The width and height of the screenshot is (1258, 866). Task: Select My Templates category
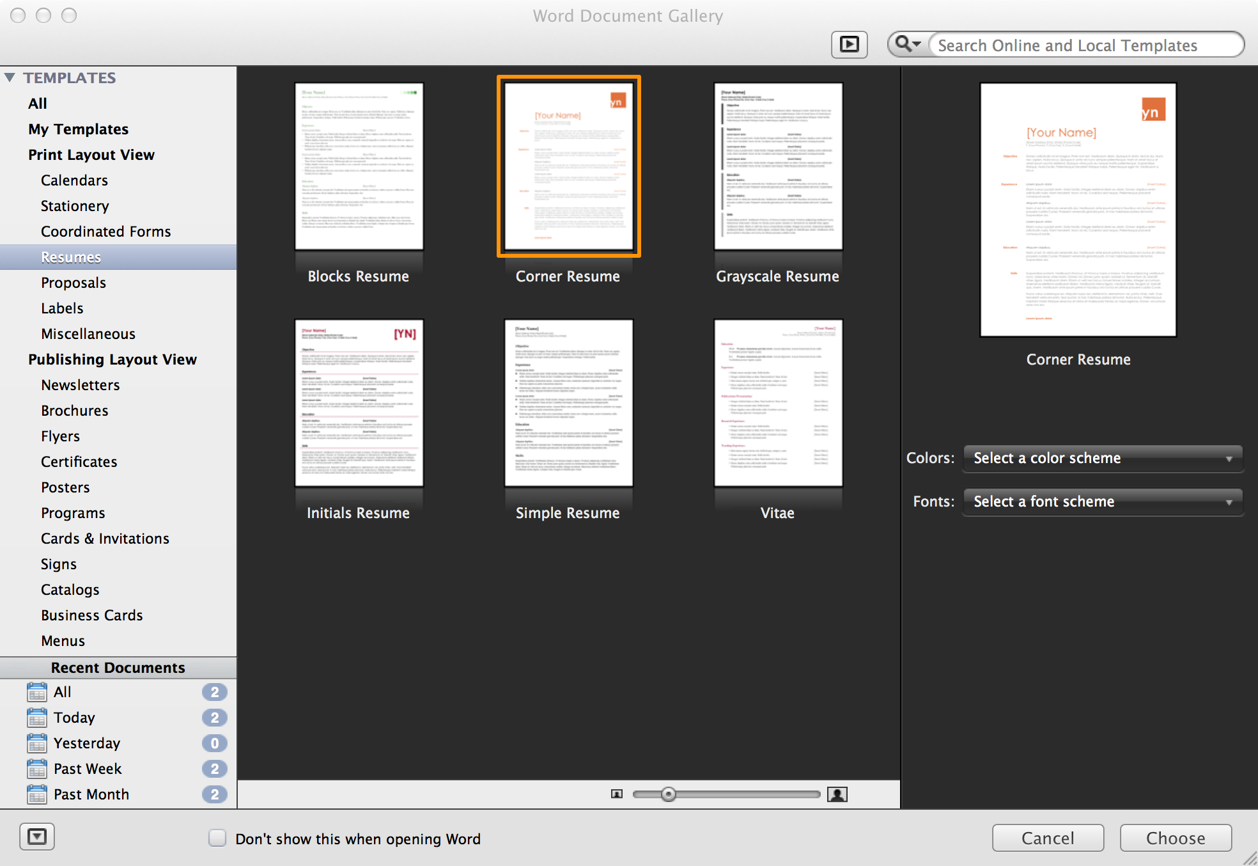click(x=79, y=129)
